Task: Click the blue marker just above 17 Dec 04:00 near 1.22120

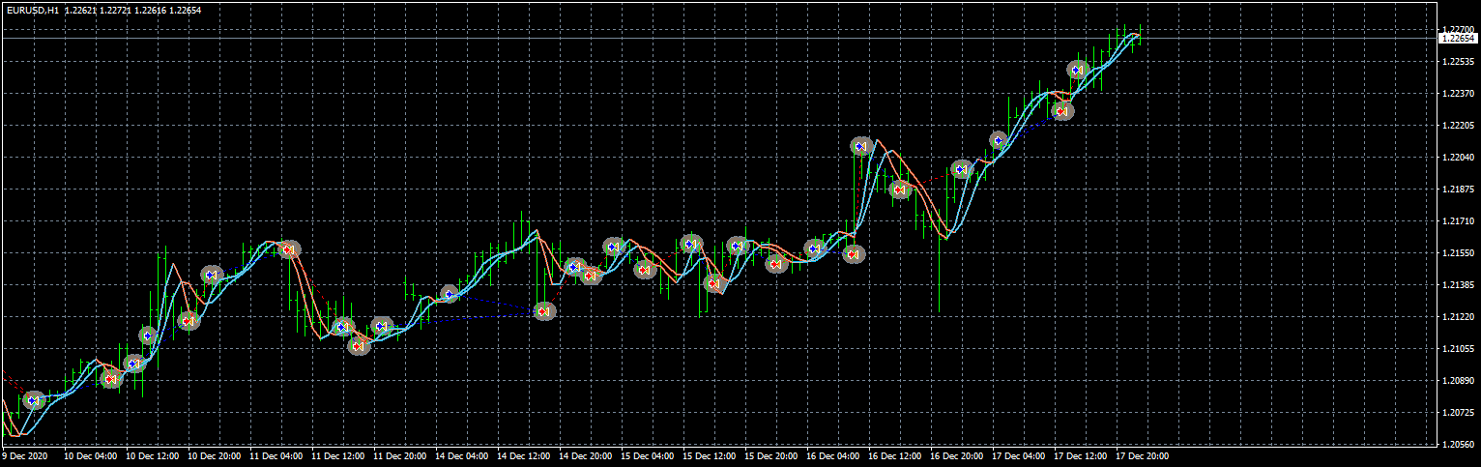Action: click(999, 140)
